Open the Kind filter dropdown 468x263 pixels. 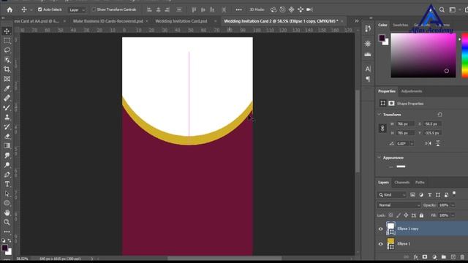(x=392, y=195)
